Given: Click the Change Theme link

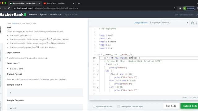Looking at the screenshot, I should pyautogui.click(x=140, y=23).
